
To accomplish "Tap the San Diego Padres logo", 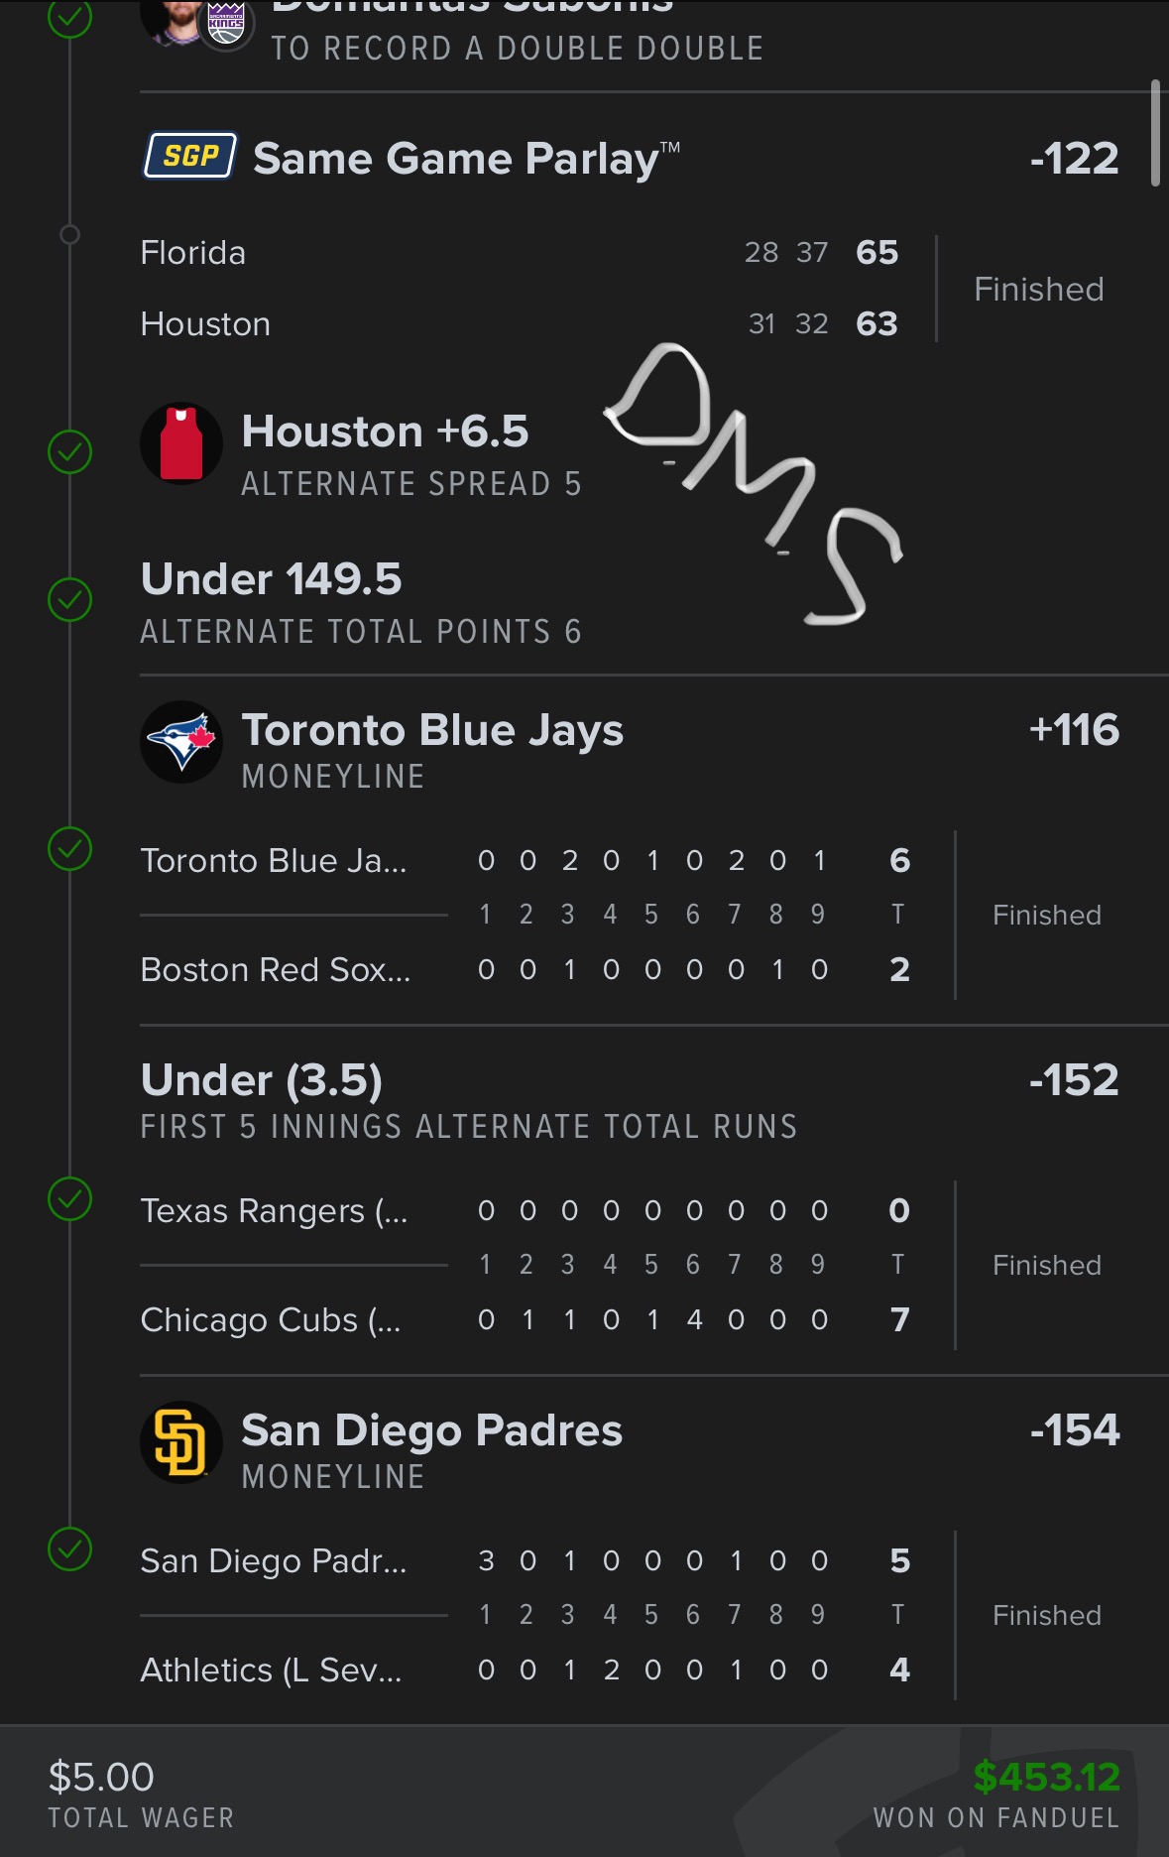I will click(x=181, y=1442).
